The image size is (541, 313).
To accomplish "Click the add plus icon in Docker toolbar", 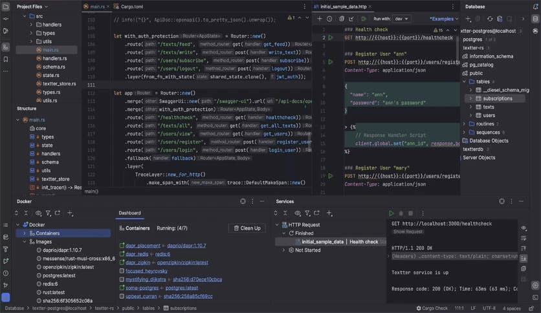I will click(70, 213).
